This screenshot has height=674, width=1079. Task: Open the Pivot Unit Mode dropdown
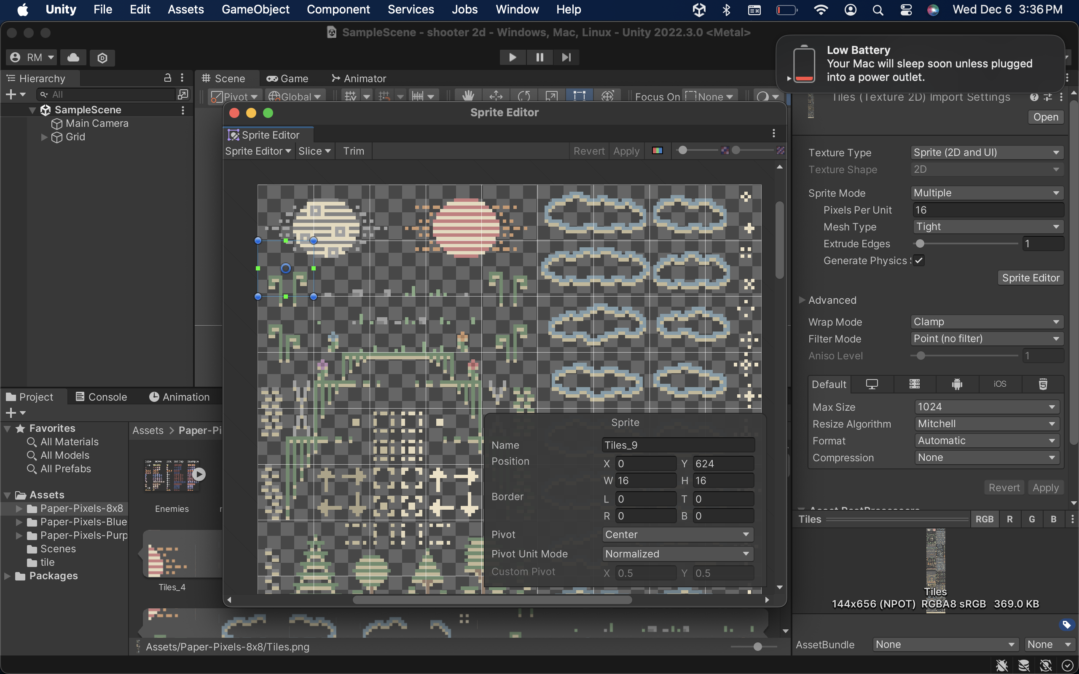(678, 554)
